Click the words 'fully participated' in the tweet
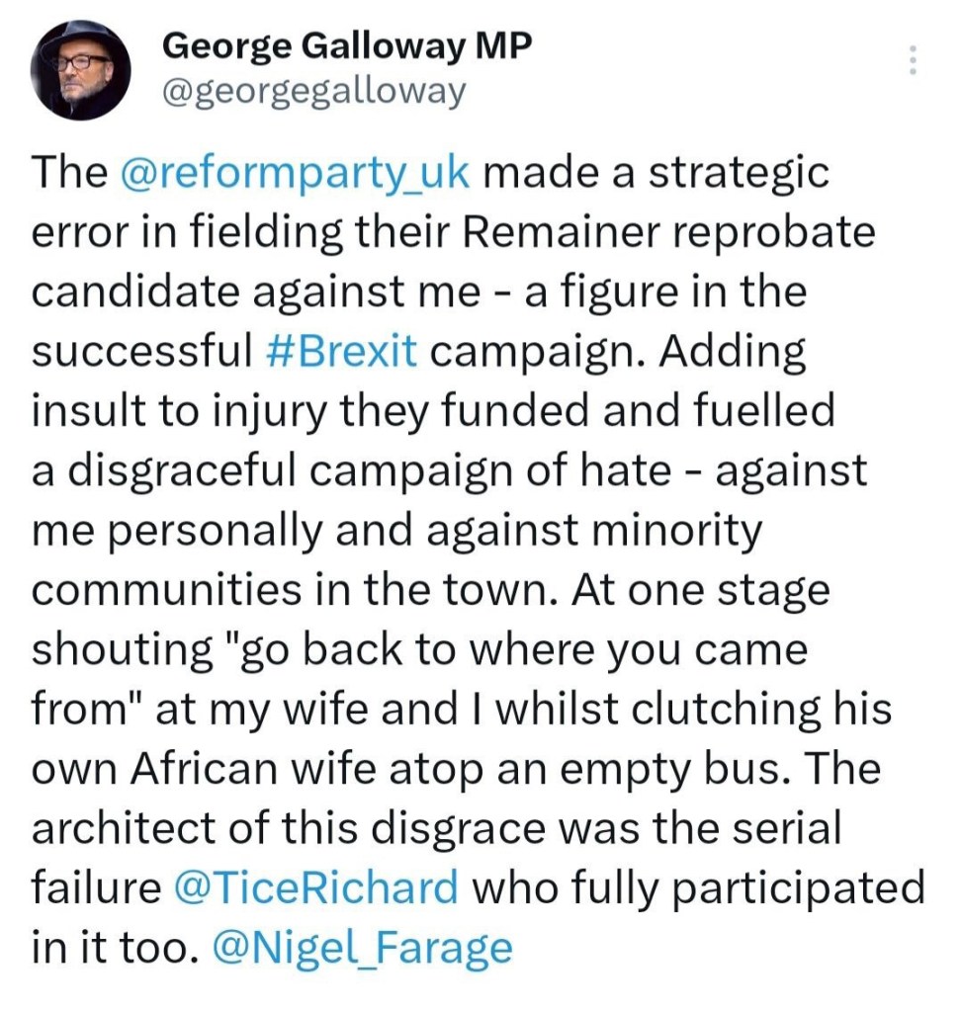This screenshot has width=963, height=1011. click(x=746, y=886)
